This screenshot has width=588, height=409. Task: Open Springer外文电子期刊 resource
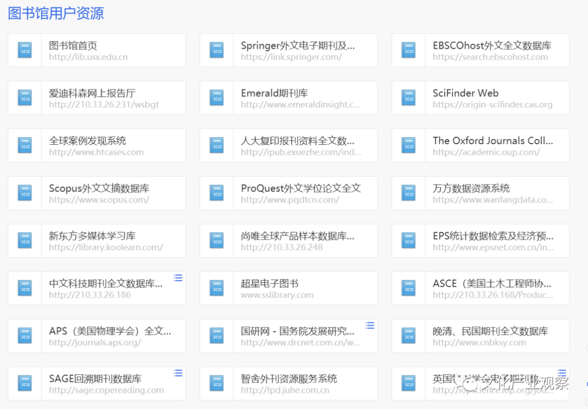pyautogui.click(x=289, y=51)
